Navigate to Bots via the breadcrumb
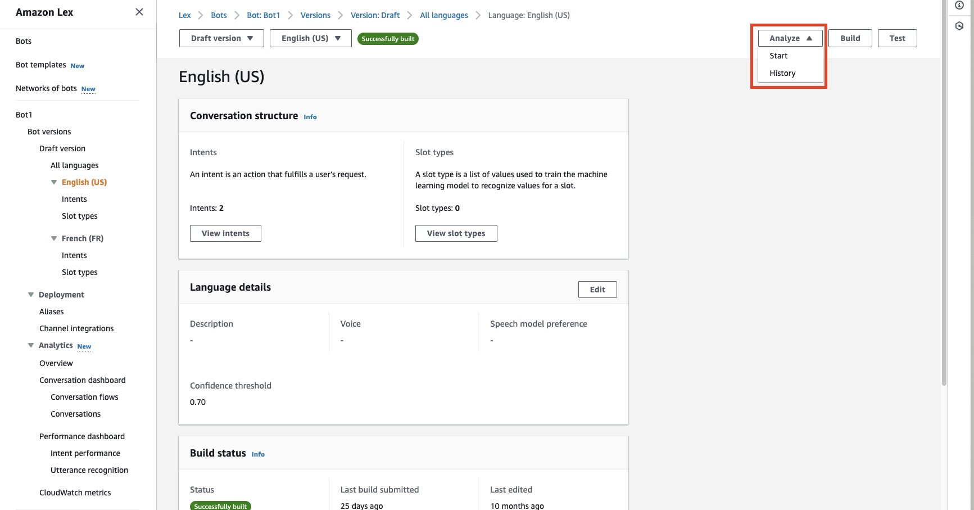 coord(219,15)
